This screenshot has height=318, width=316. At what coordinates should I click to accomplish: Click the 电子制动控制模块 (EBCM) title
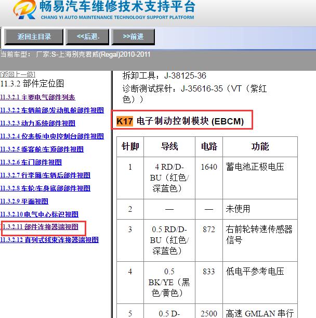190,121
